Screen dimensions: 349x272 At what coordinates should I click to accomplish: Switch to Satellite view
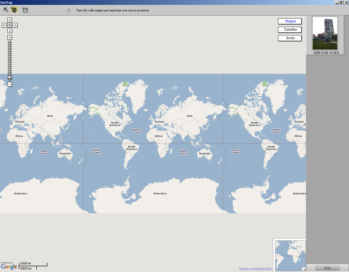[x=290, y=30]
